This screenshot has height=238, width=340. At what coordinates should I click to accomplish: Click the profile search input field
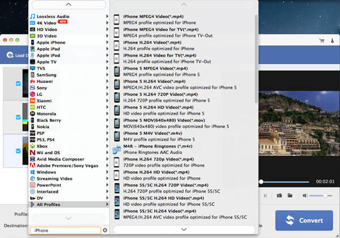[66, 231]
